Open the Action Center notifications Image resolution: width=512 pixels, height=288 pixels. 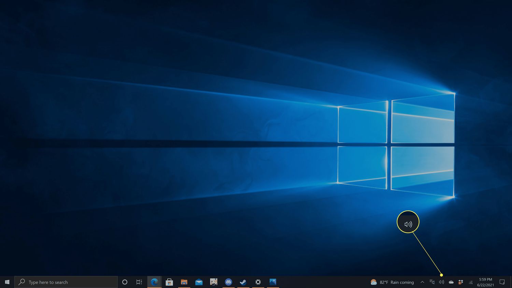coord(502,282)
